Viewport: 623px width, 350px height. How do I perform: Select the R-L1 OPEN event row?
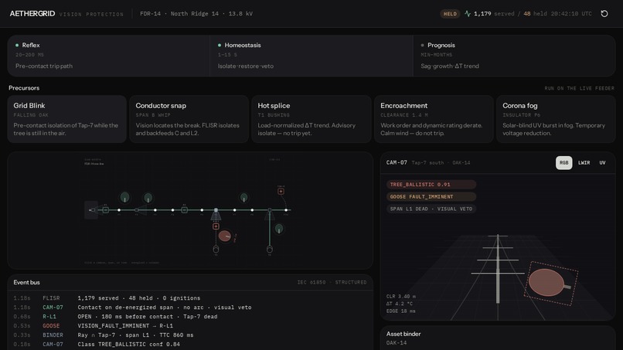tap(190, 317)
